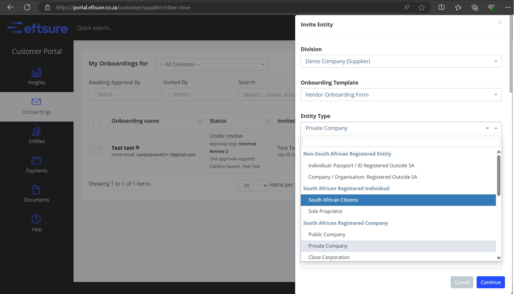
Task: Open the Help question mark icon
Action: [x=36, y=219]
